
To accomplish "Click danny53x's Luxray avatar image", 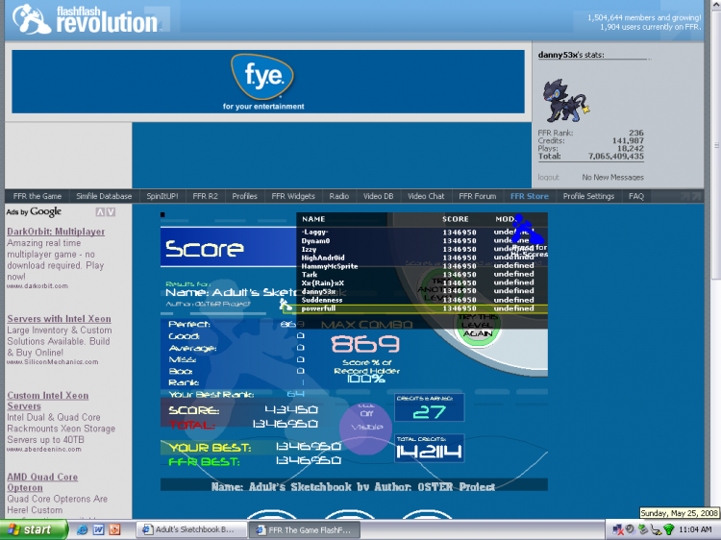I will point(565,101).
